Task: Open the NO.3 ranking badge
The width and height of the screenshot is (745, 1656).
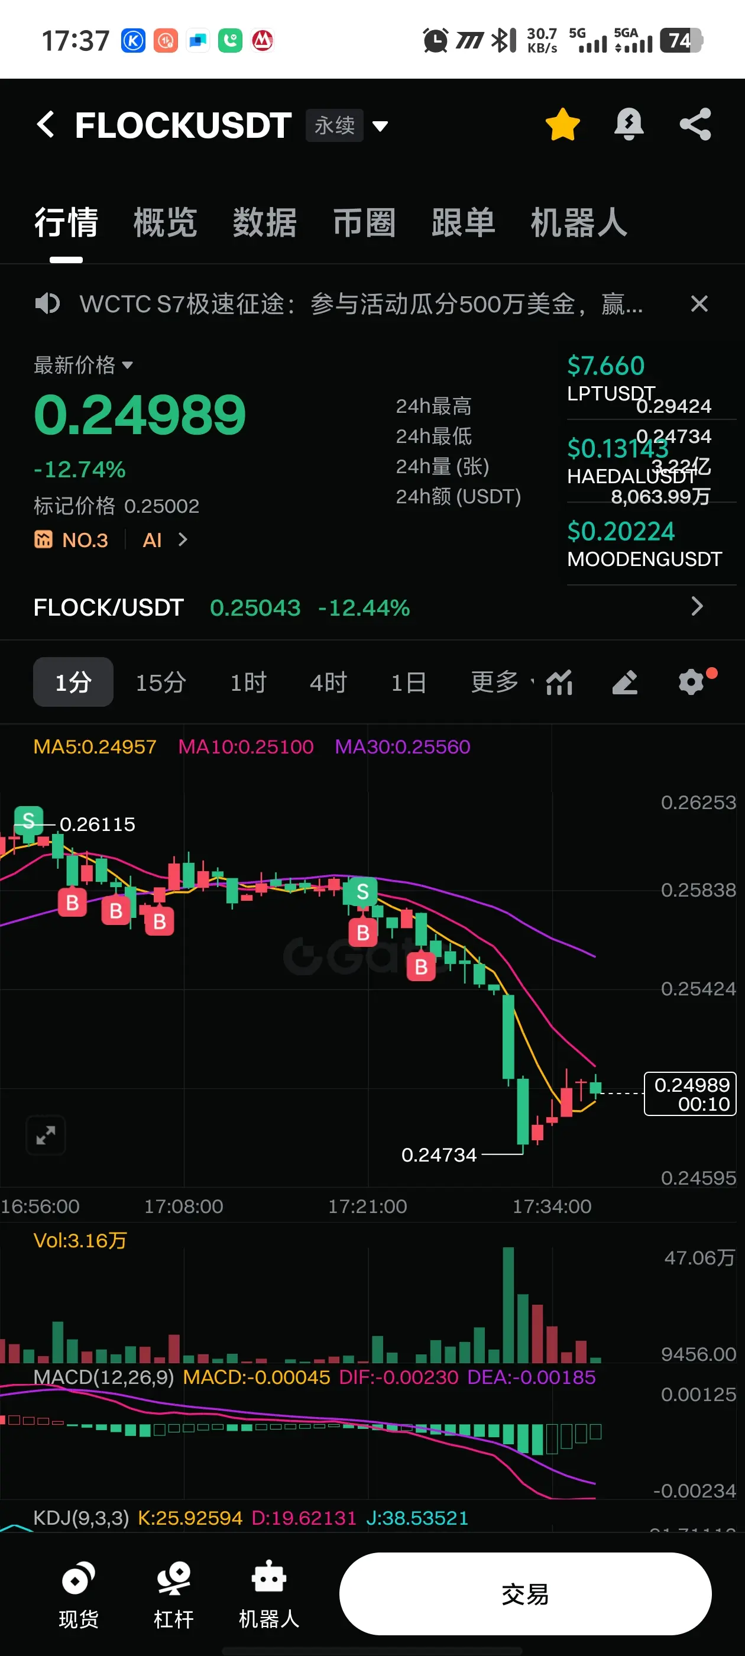Action: click(72, 540)
